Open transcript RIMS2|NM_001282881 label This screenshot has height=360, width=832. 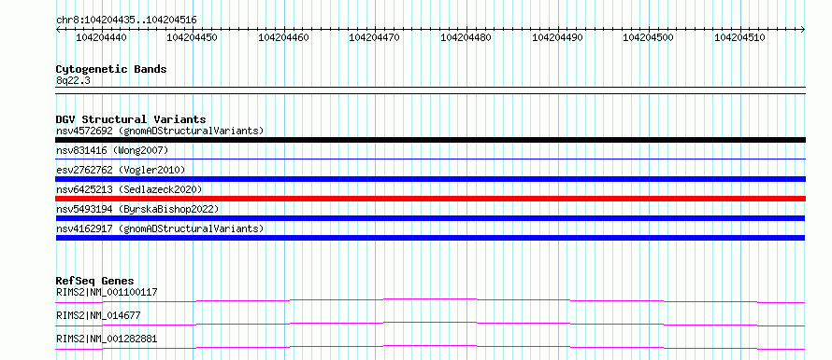[x=107, y=339]
